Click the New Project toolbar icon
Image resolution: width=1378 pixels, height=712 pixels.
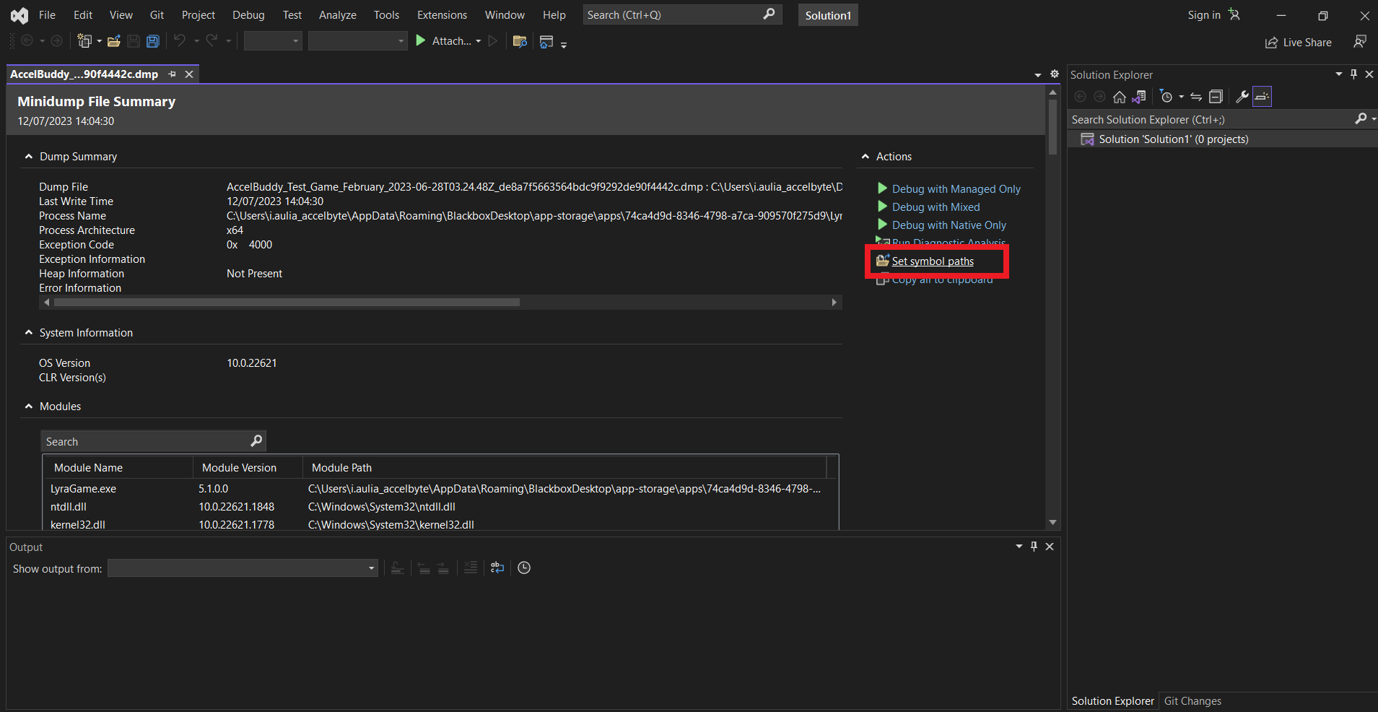[84, 41]
